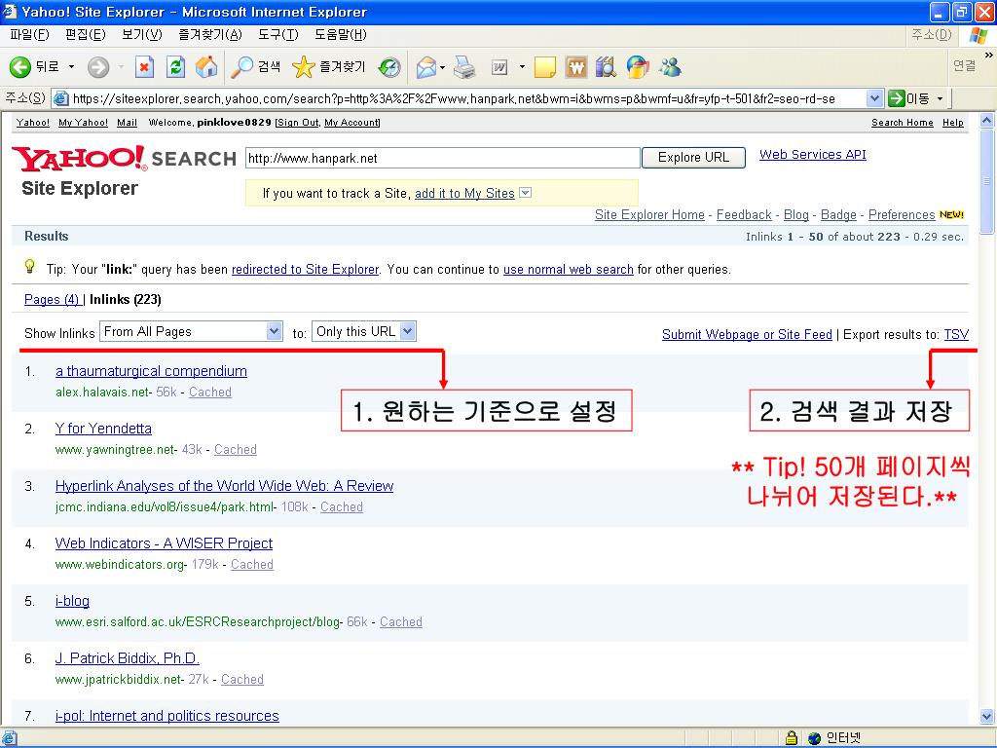
Task: Expand the arrow next to 이동 button
Action: tap(940, 98)
